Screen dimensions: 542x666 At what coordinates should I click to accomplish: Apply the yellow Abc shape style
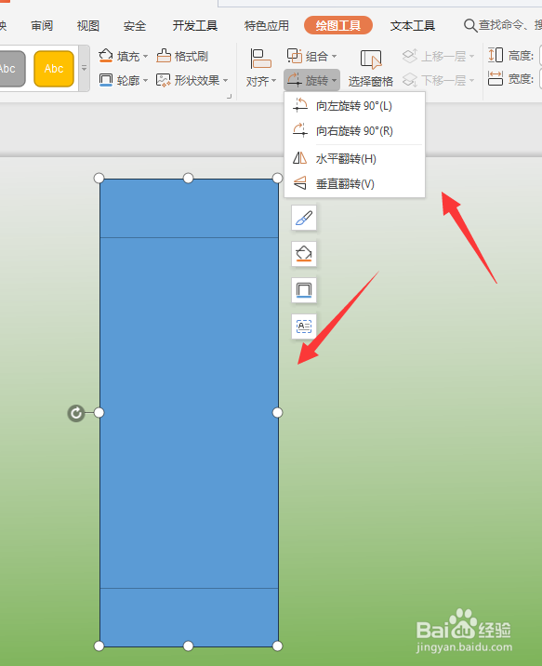tap(54, 69)
